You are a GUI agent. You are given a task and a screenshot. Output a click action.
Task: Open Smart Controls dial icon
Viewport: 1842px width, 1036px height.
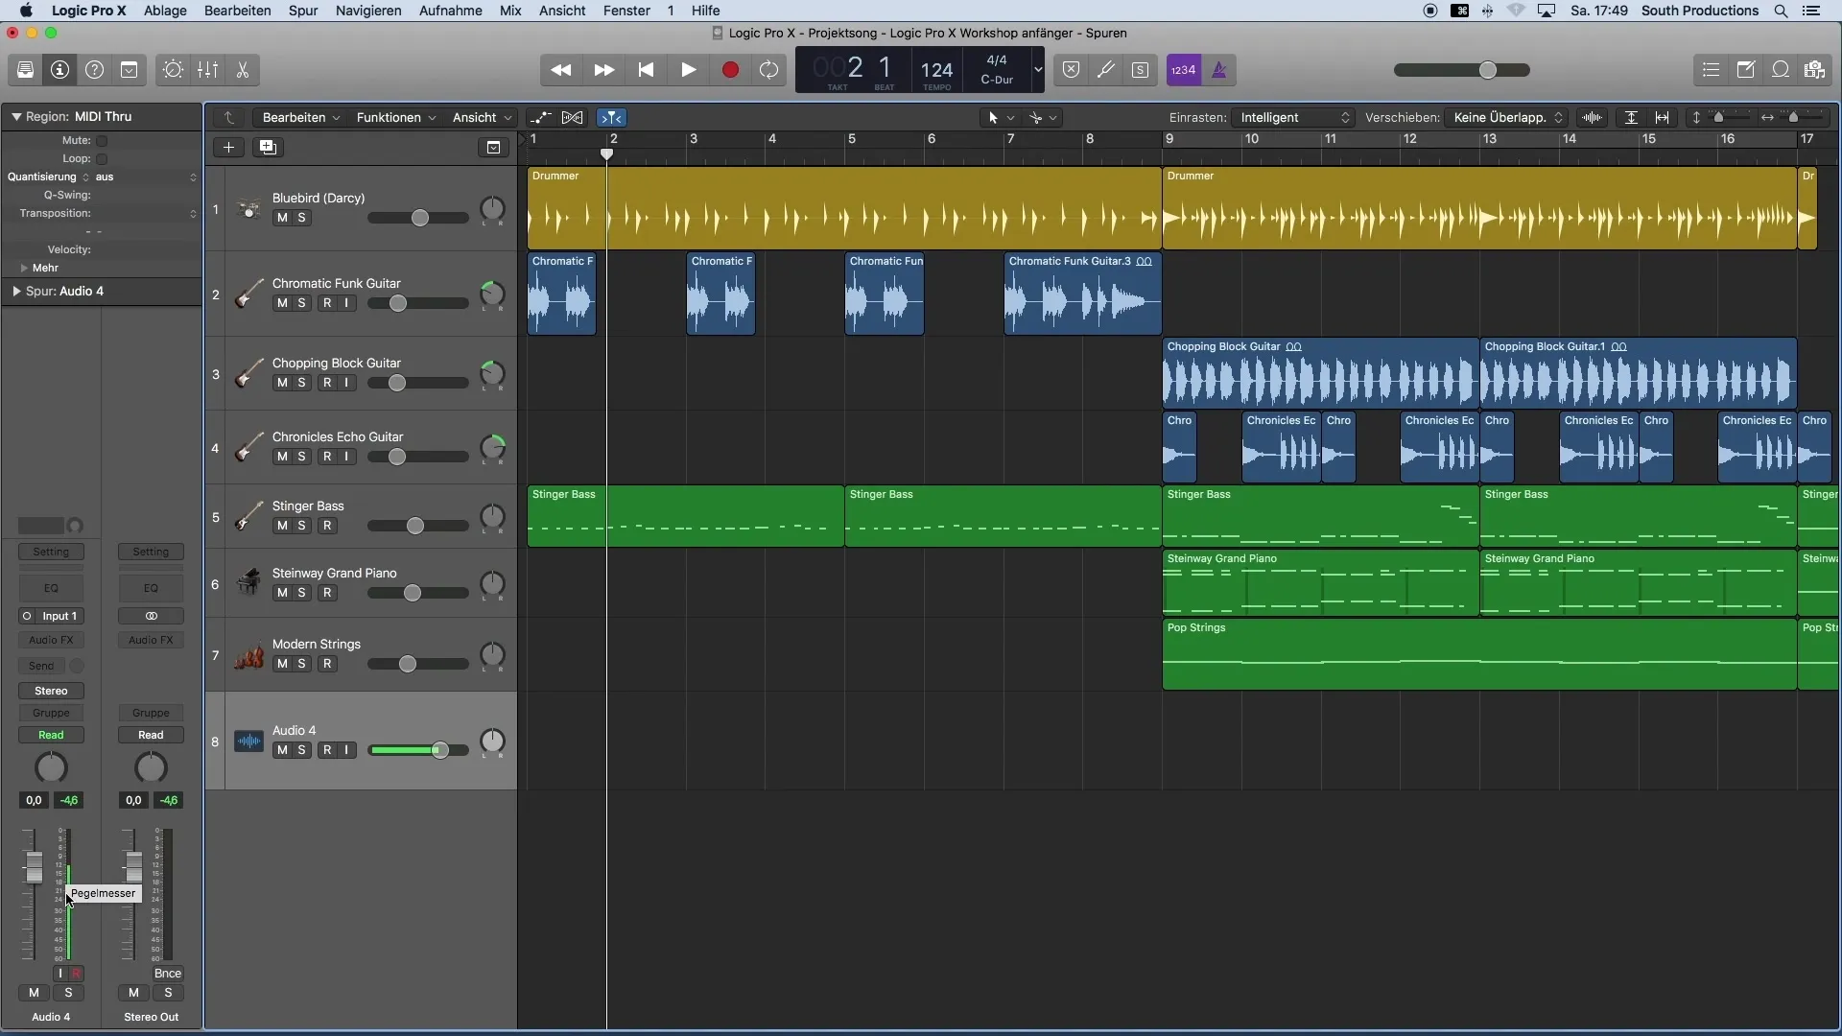coord(173,70)
